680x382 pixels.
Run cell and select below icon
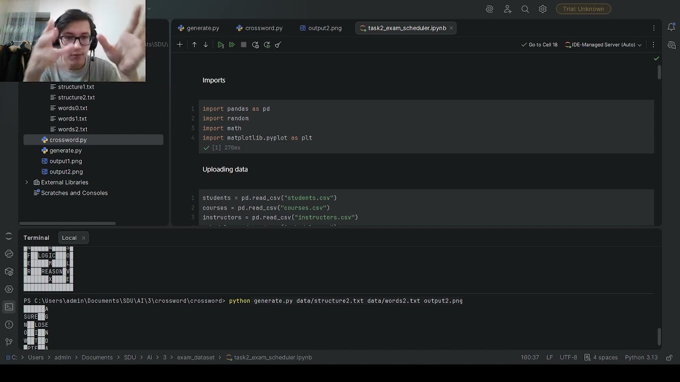click(x=220, y=45)
